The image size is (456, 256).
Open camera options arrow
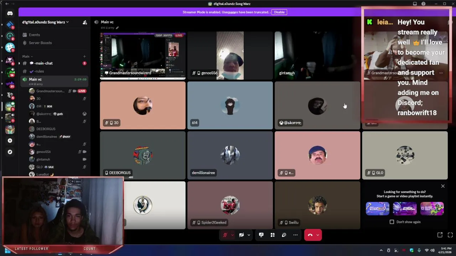point(249,235)
